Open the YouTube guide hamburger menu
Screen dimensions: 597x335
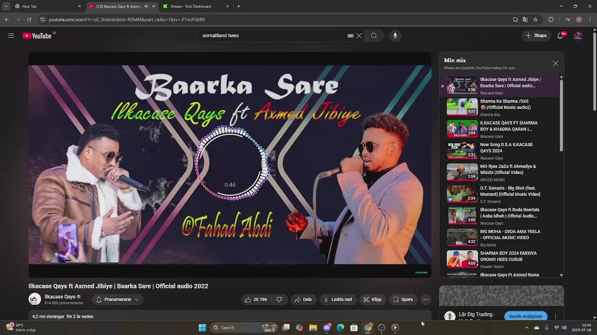[11, 36]
